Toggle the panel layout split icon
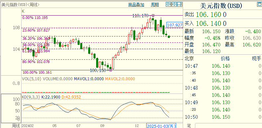 coord(180,4)
